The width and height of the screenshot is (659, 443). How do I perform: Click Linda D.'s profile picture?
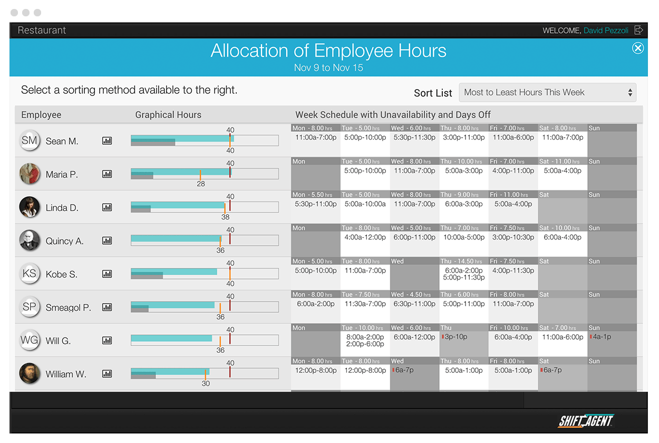tap(30, 207)
